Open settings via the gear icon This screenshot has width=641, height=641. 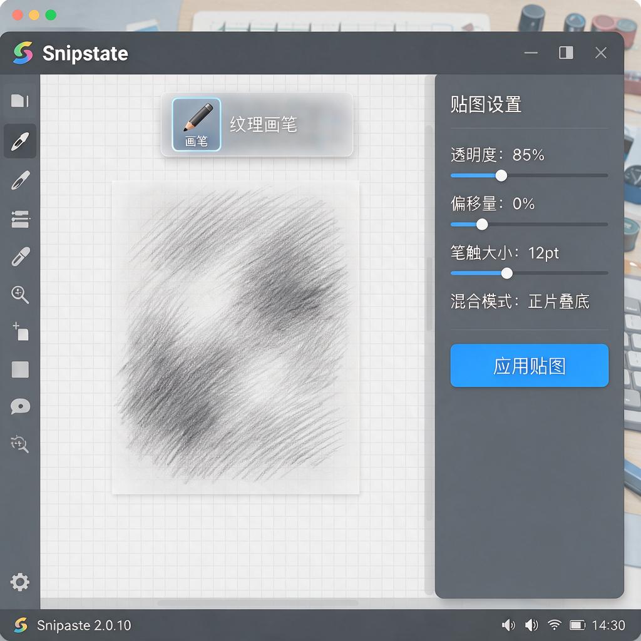(19, 582)
